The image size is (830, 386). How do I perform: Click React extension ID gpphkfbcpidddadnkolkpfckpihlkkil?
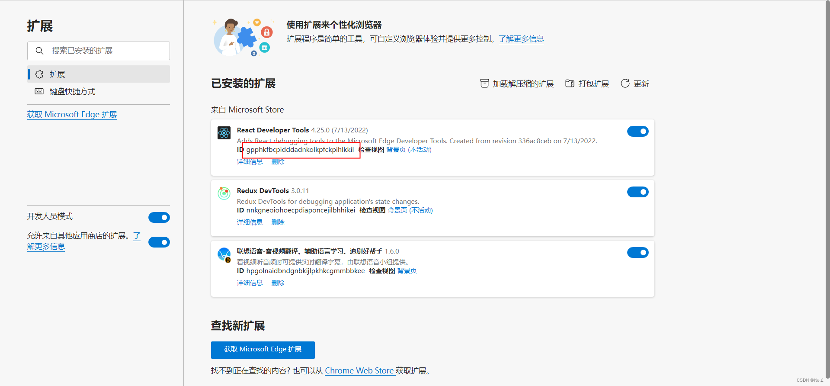(x=300, y=150)
